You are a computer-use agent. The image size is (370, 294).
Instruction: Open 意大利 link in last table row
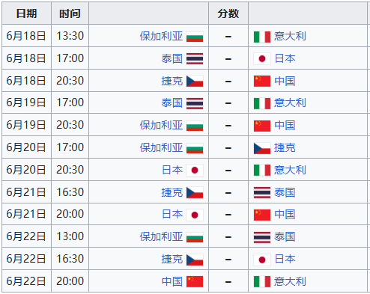tap(290, 281)
